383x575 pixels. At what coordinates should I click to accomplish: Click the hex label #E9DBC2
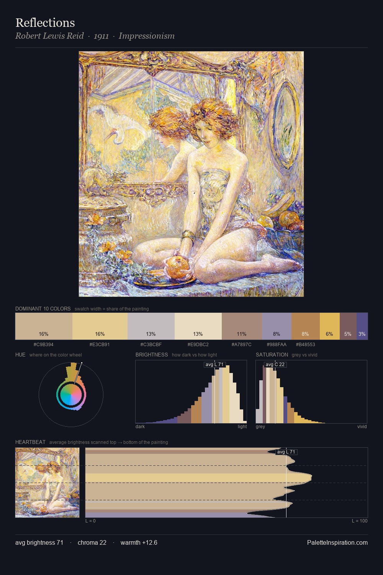tap(198, 345)
